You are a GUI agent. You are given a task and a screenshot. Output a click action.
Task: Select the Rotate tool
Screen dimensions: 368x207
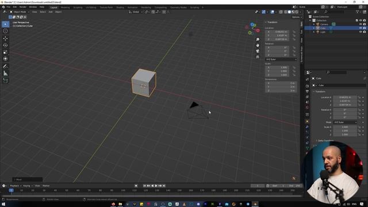click(5, 45)
